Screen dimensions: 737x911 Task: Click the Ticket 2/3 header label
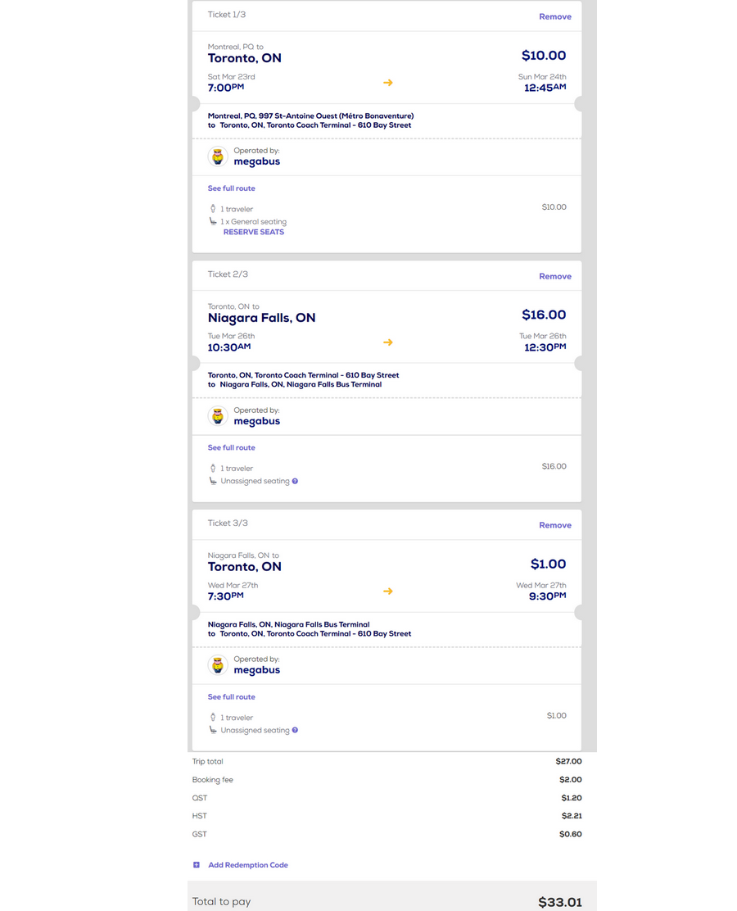coord(228,274)
